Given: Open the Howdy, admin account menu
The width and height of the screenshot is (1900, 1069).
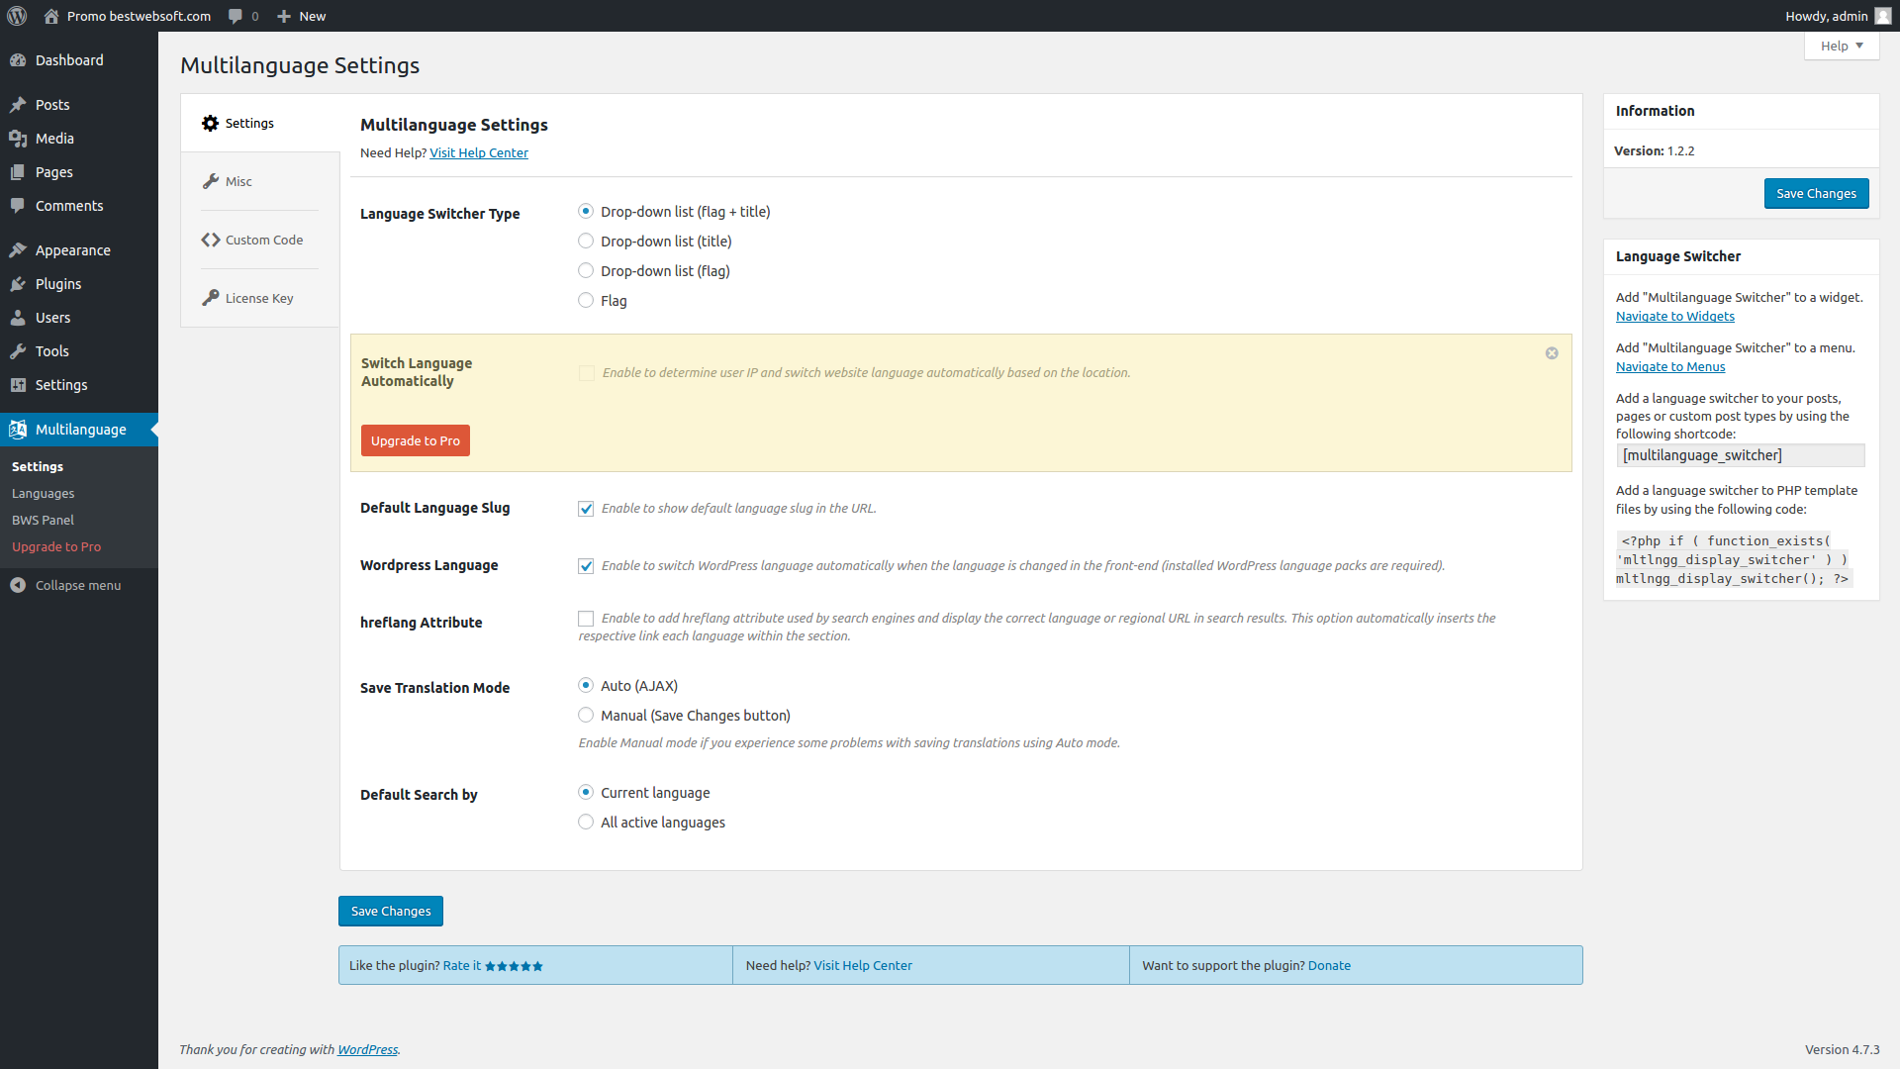Looking at the screenshot, I should click(x=1838, y=16).
